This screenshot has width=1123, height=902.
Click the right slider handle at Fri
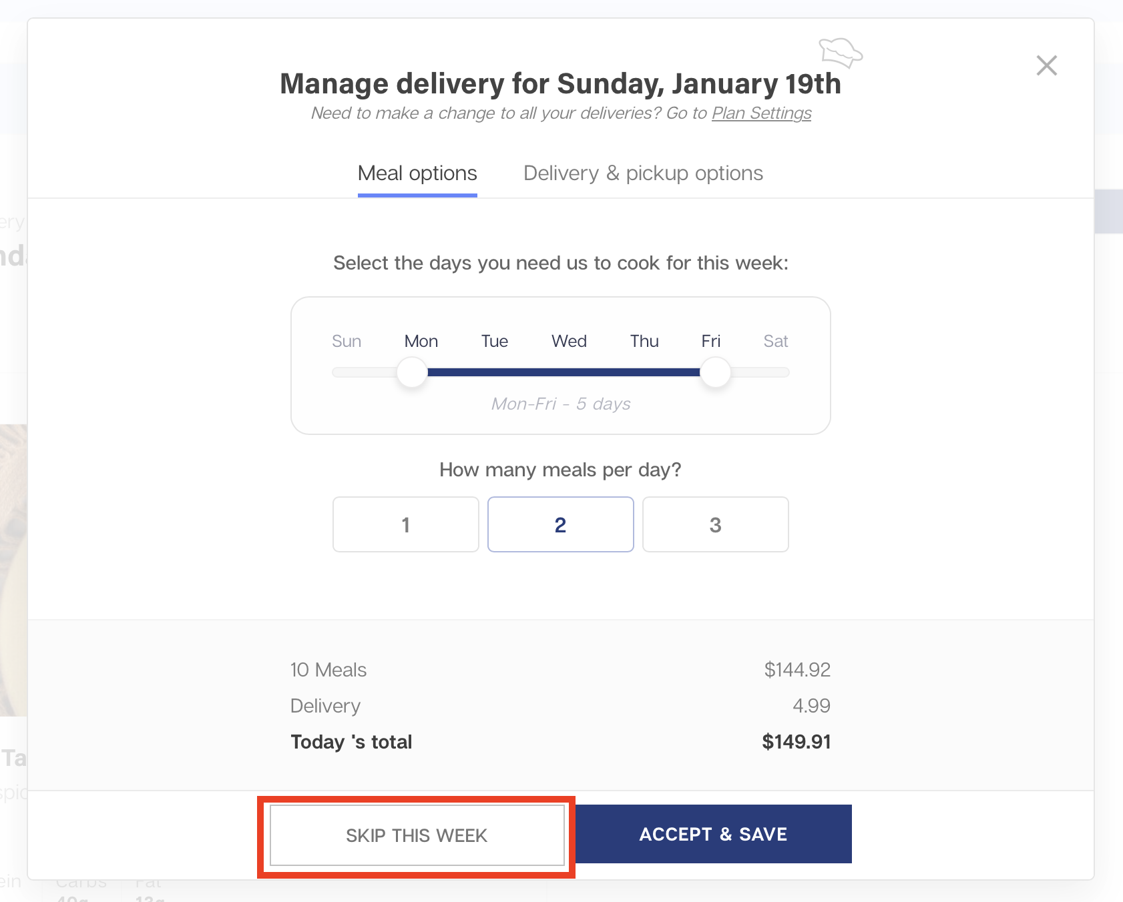[715, 372]
